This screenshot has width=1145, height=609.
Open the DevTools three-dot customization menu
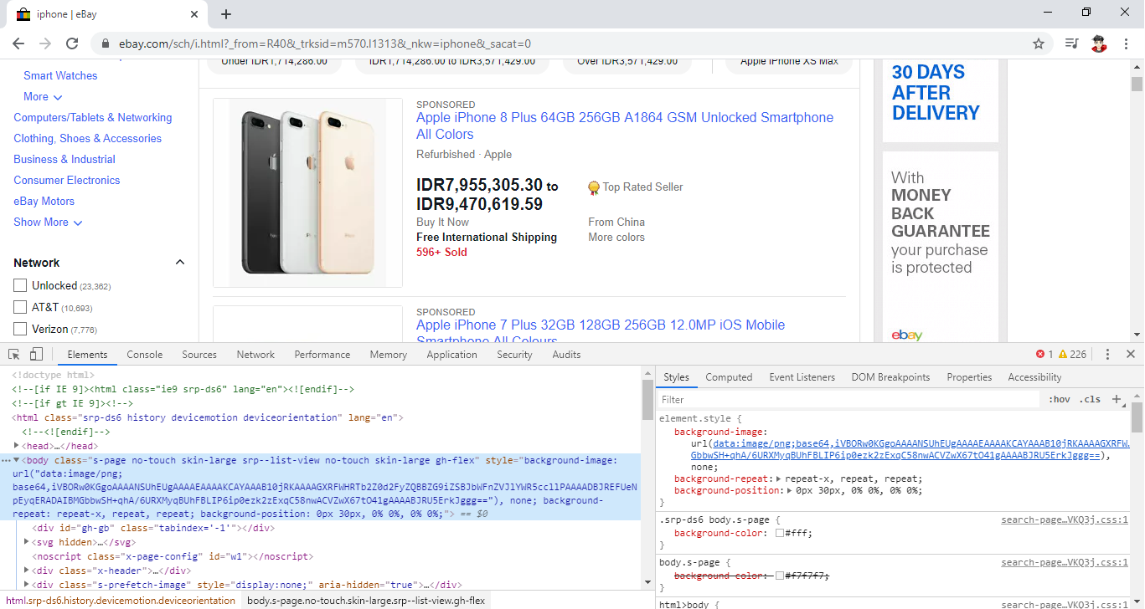point(1107,354)
